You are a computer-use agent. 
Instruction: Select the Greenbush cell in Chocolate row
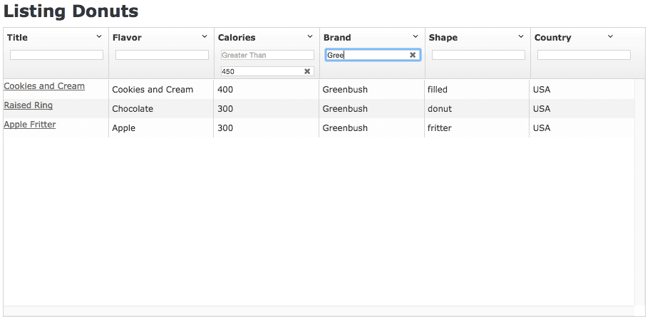coord(372,108)
